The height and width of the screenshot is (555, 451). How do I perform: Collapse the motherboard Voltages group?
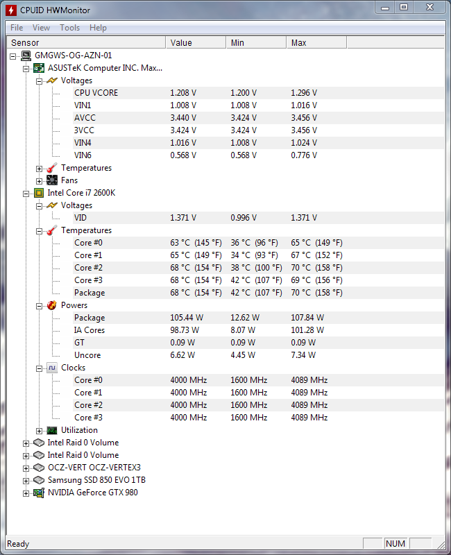click(x=39, y=81)
